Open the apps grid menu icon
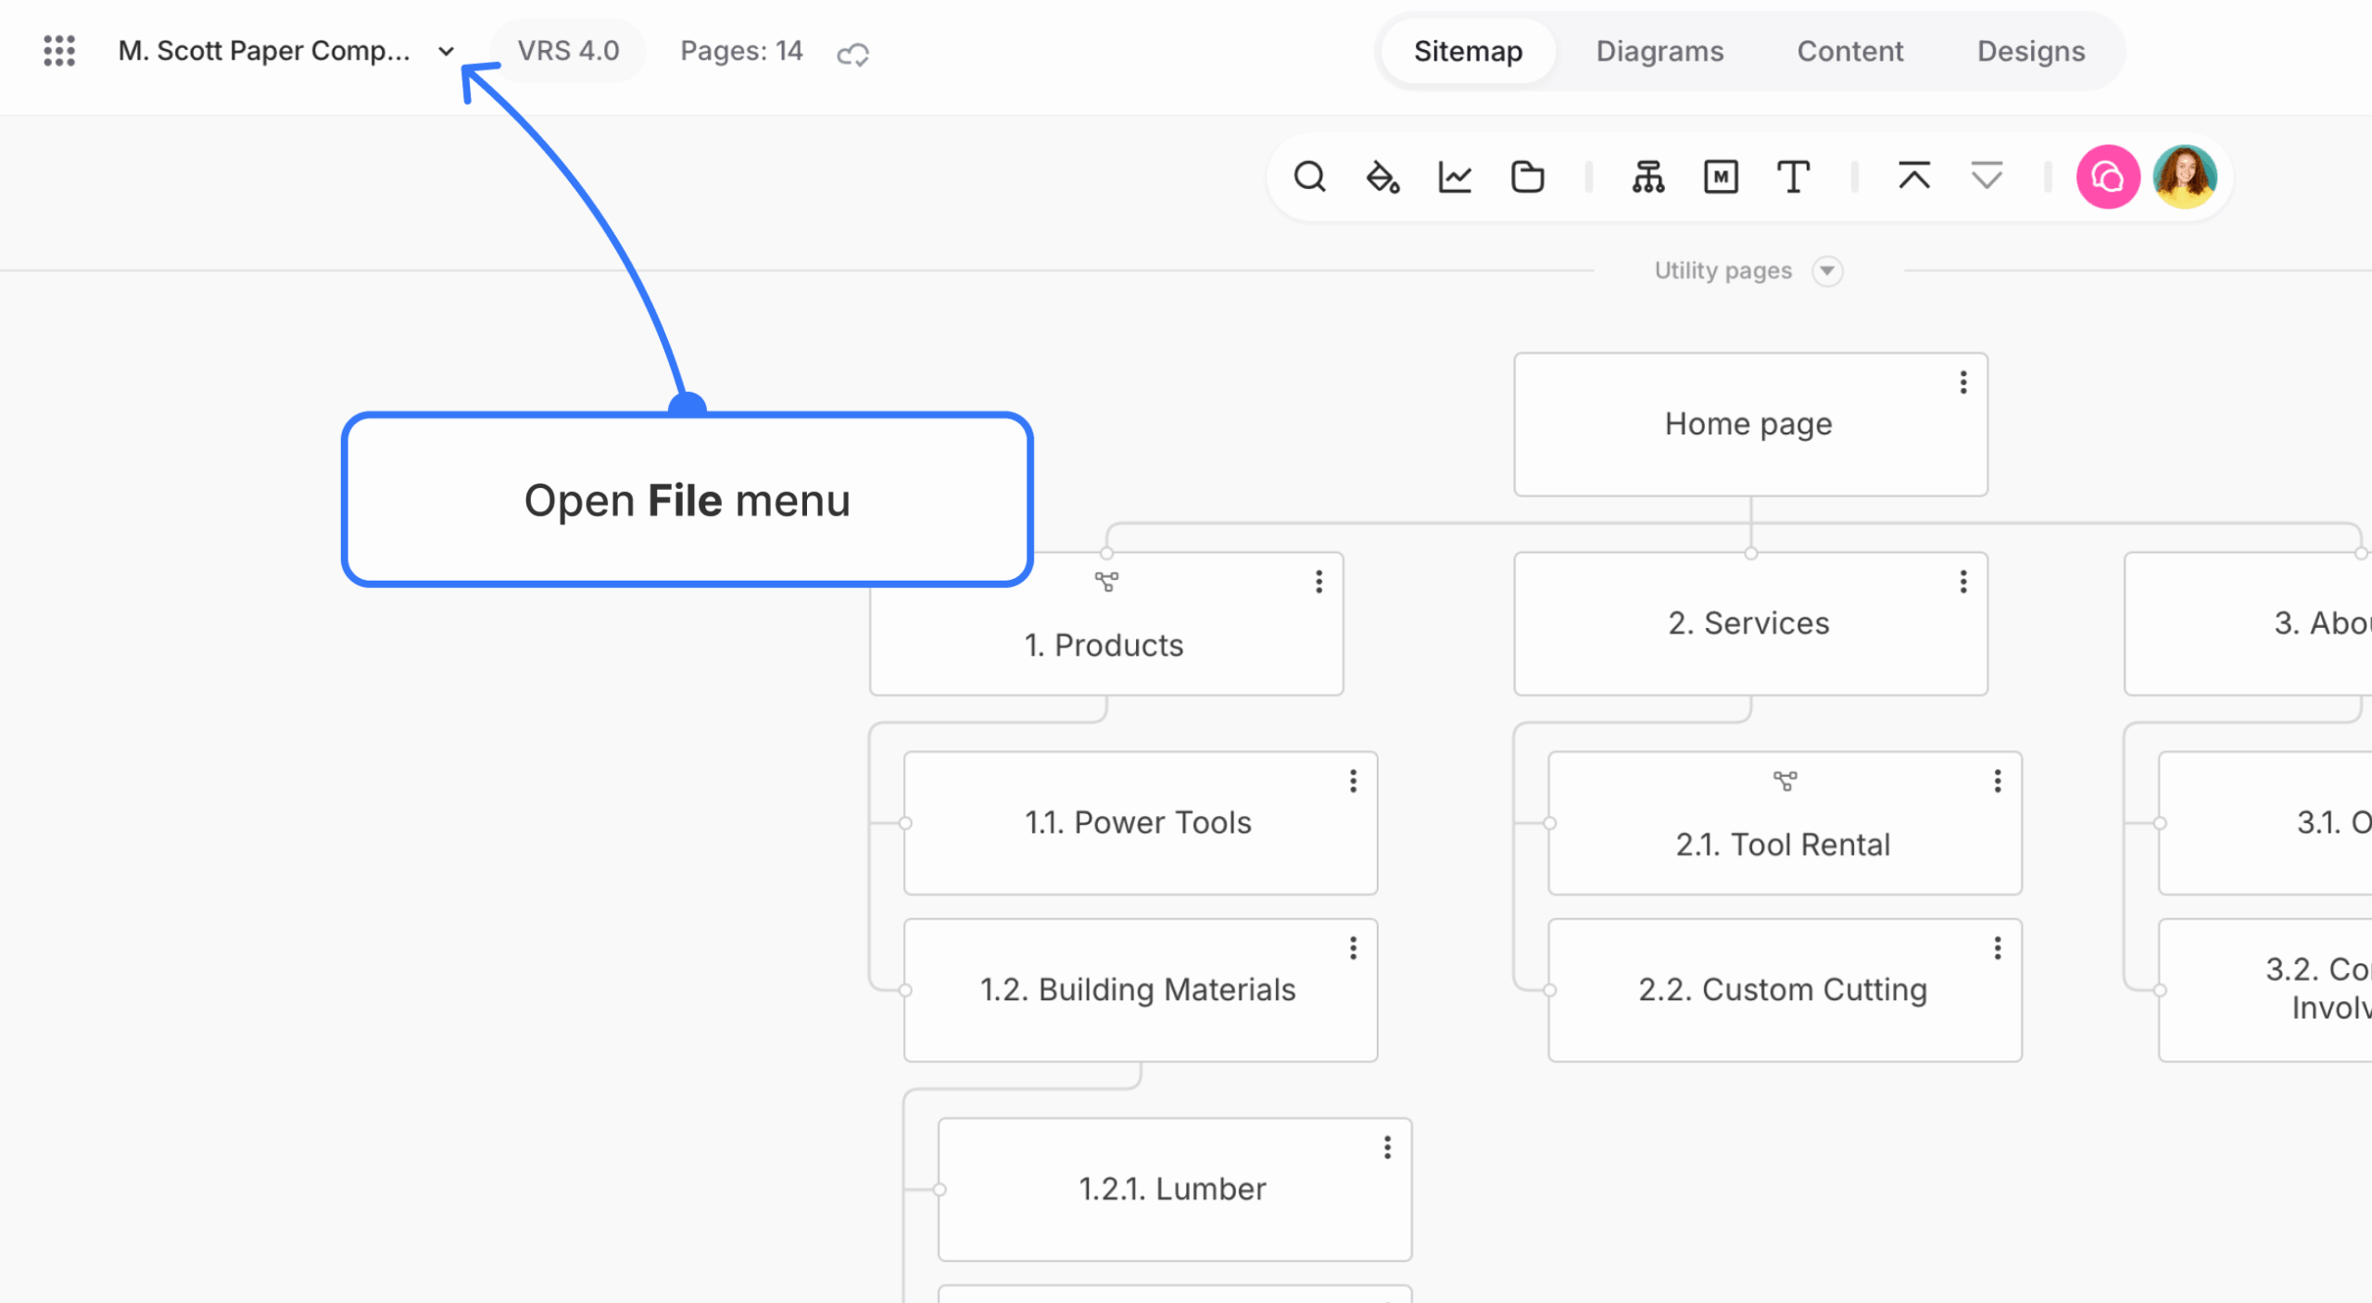The height and width of the screenshot is (1303, 2372). point(59,51)
